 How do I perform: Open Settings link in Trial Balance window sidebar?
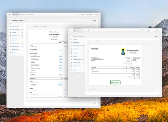tap(13, 55)
